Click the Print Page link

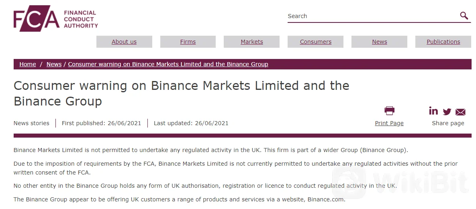pos(389,123)
